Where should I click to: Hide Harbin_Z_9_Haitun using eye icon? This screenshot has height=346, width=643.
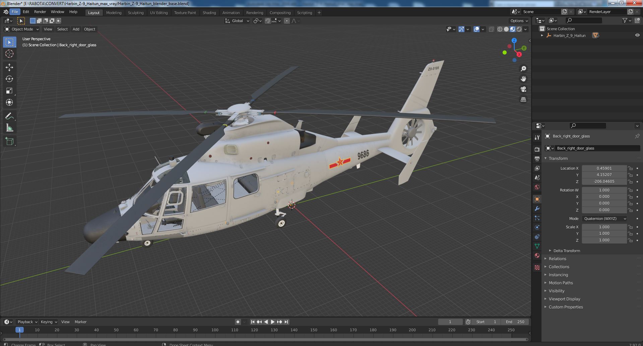[x=637, y=35]
